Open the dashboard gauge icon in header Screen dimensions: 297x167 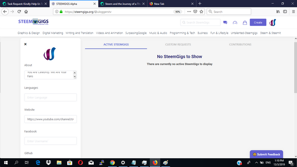(x=235, y=23)
